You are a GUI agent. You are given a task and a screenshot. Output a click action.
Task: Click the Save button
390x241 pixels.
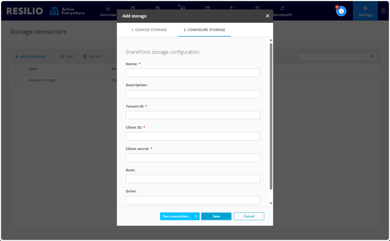click(216, 216)
